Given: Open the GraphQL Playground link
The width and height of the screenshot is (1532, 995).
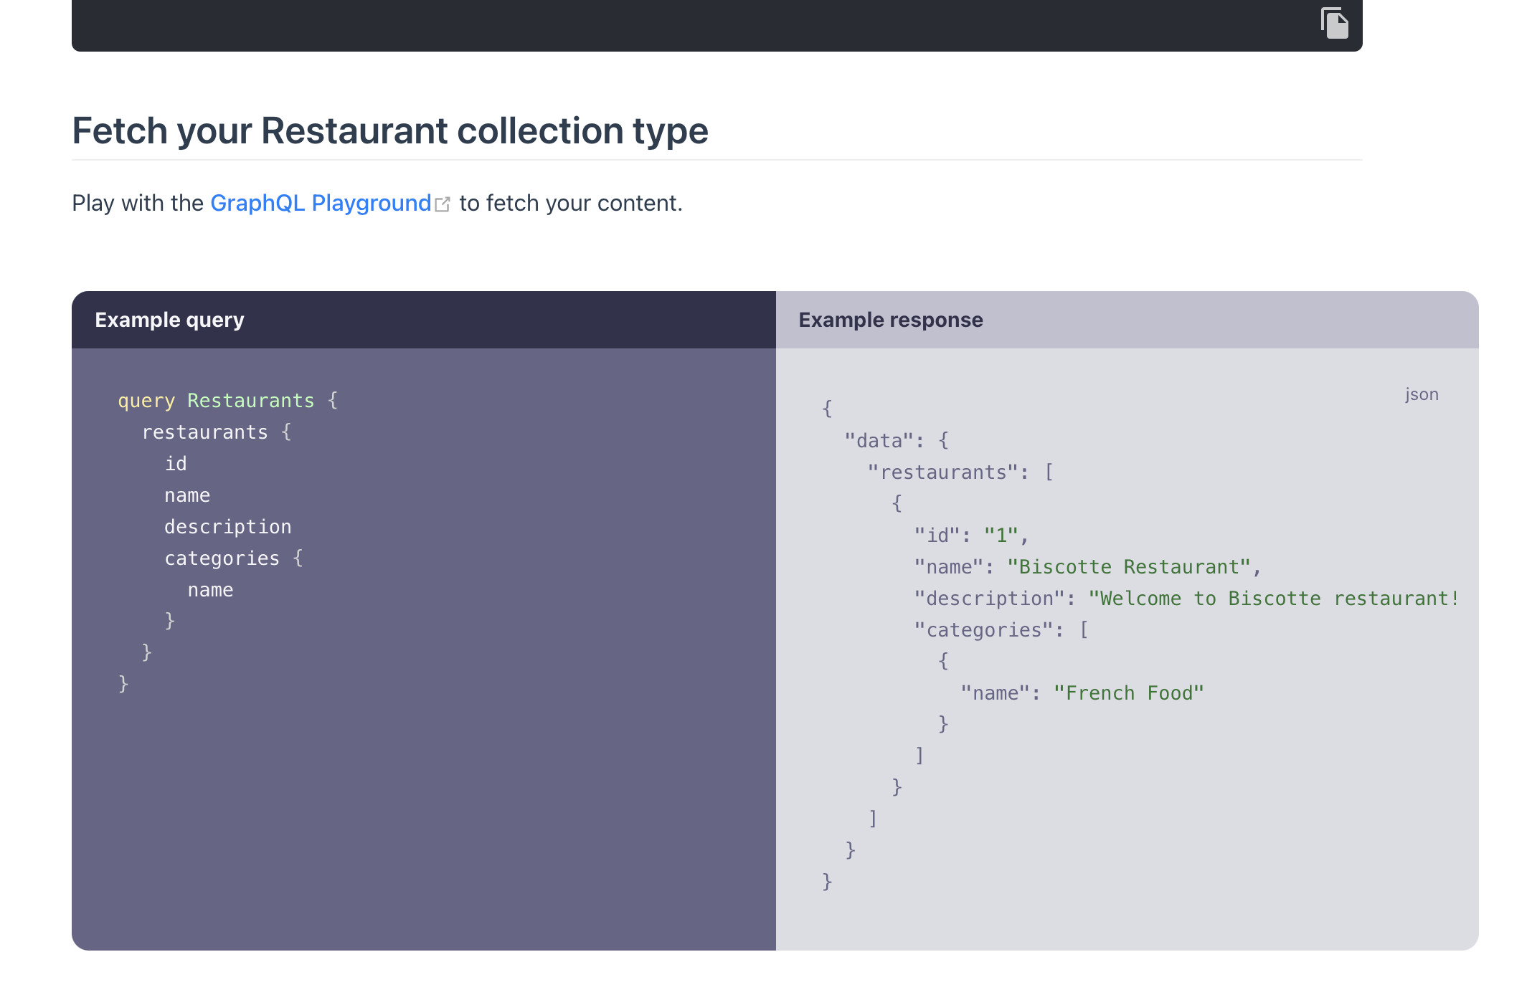Looking at the screenshot, I should 320,204.
